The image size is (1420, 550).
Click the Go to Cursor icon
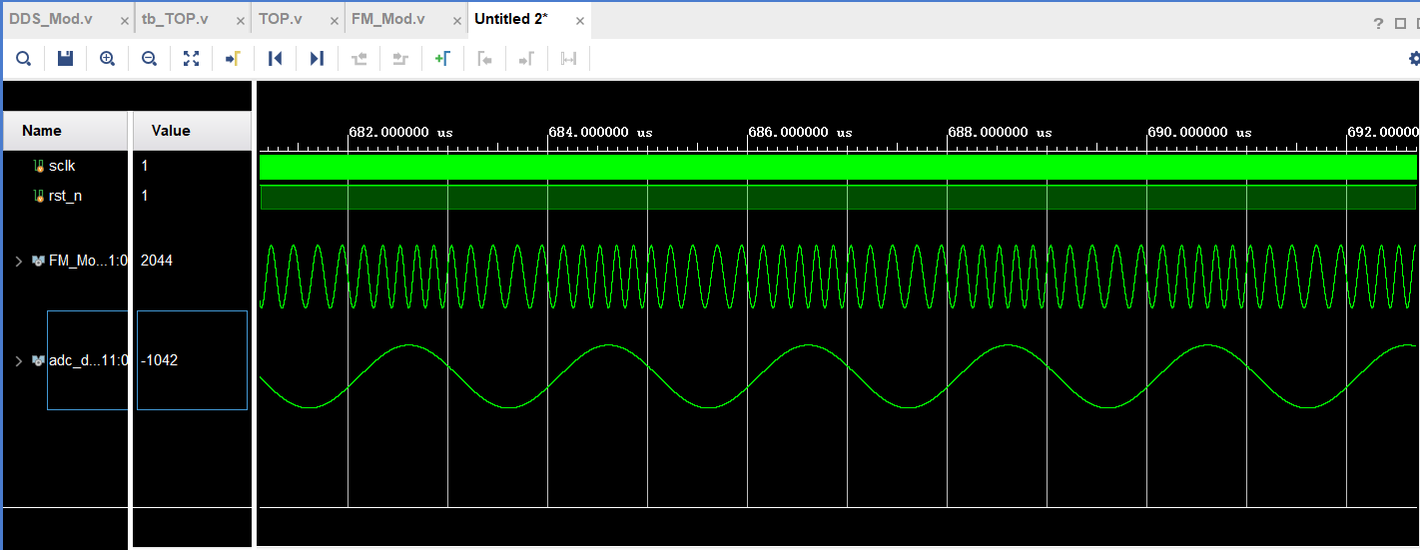[x=233, y=59]
